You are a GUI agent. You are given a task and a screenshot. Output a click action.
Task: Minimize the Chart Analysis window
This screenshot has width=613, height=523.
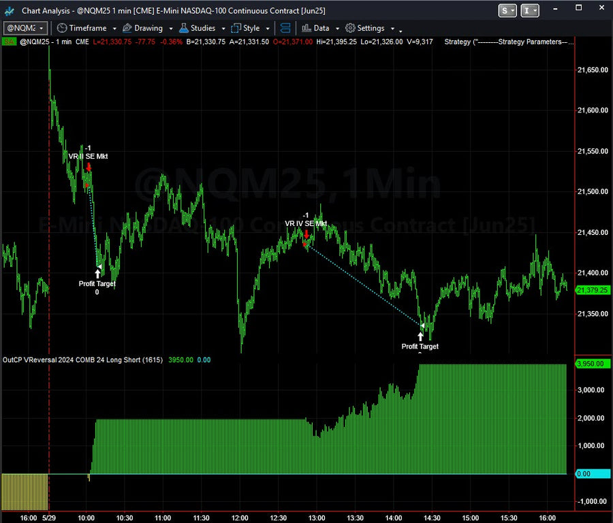(555, 9)
